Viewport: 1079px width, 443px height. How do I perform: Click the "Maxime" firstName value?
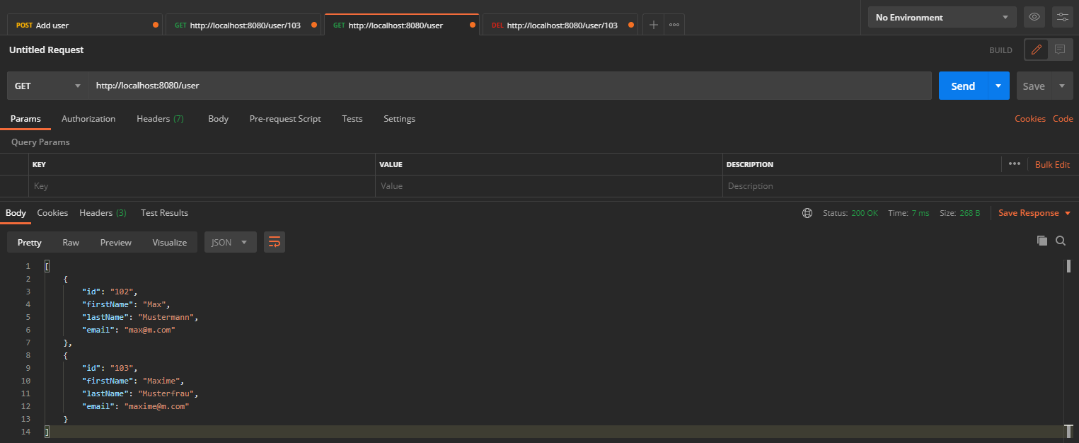161,381
